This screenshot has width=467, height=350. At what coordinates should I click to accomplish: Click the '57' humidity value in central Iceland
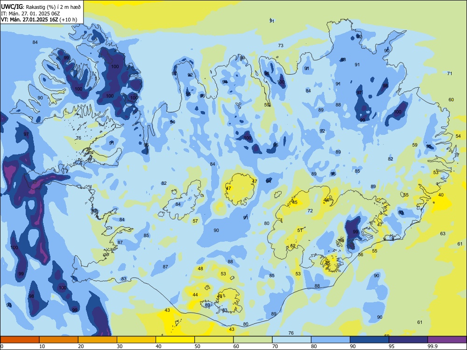pyautogui.click(x=195, y=221)
